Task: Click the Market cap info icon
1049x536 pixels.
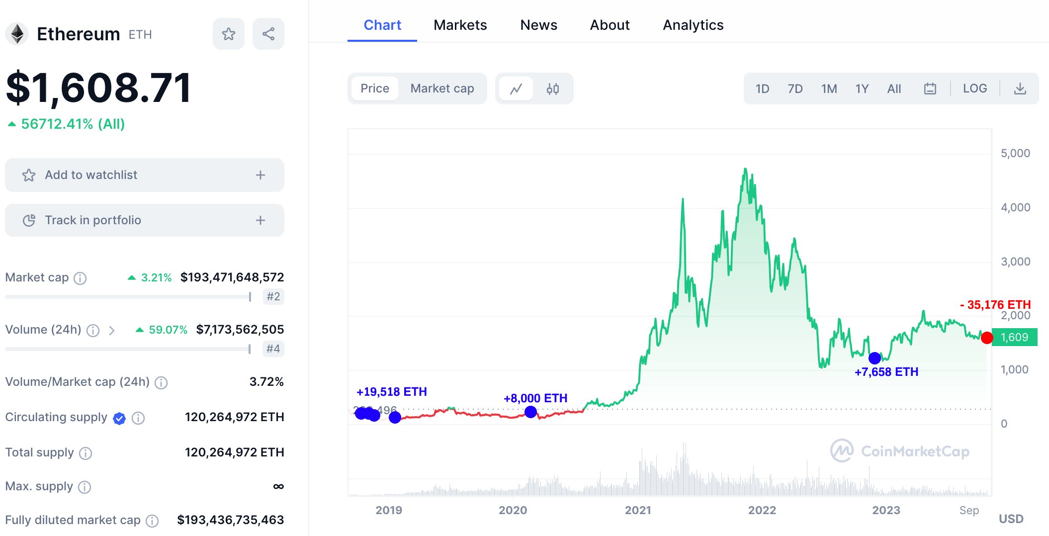Action: (80, 278)
